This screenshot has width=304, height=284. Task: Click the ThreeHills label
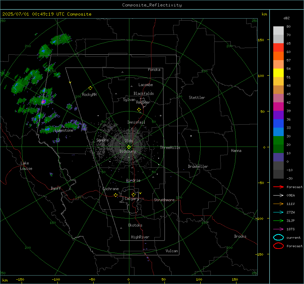tap(170, 148)
